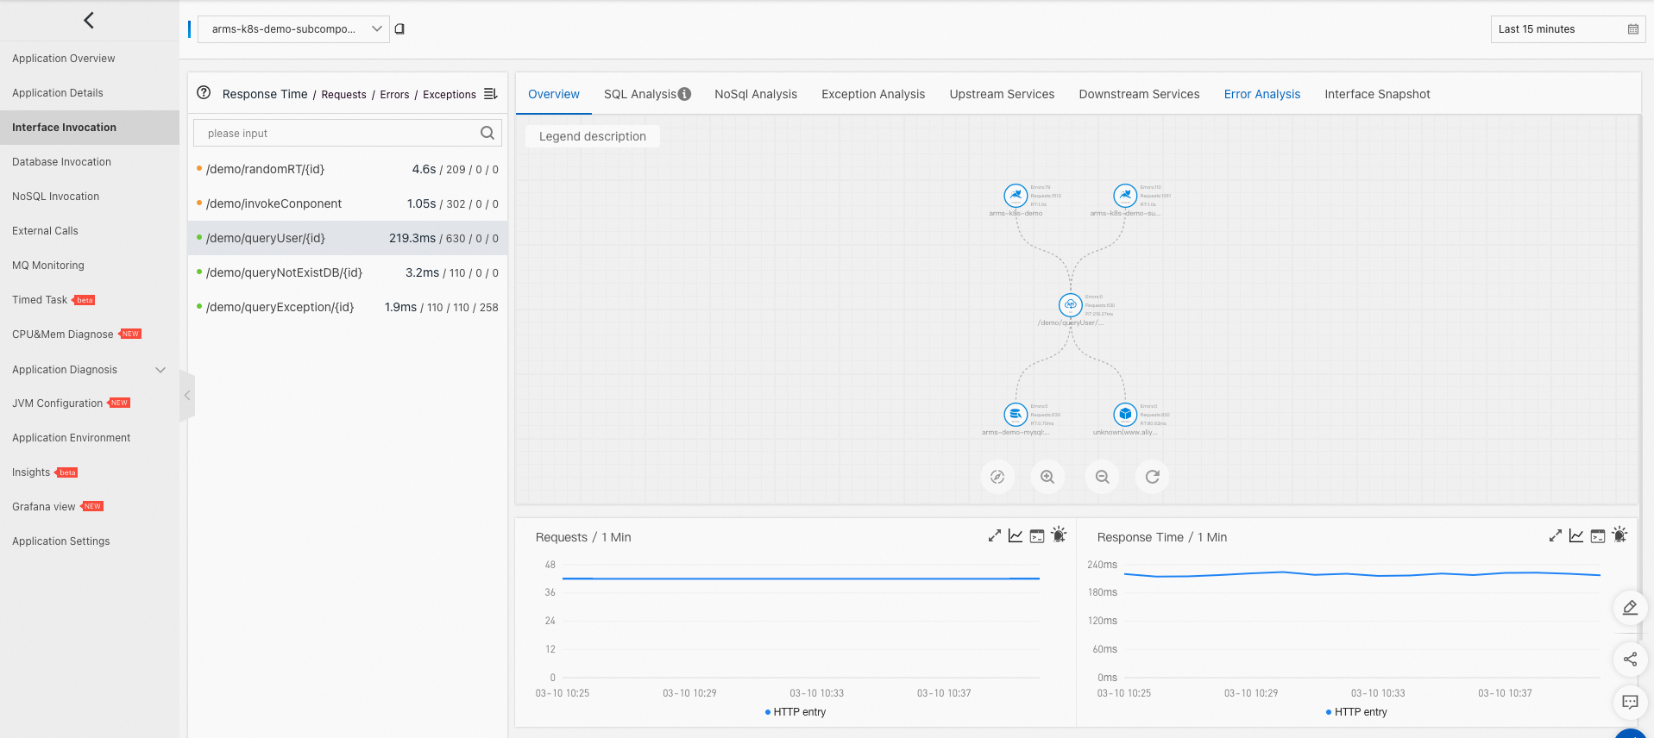
Task: Create alert from Response Time chart
Action: [x=1619, y=535]
